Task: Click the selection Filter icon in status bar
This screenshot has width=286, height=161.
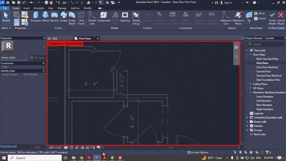Action: tap(267, 152)
